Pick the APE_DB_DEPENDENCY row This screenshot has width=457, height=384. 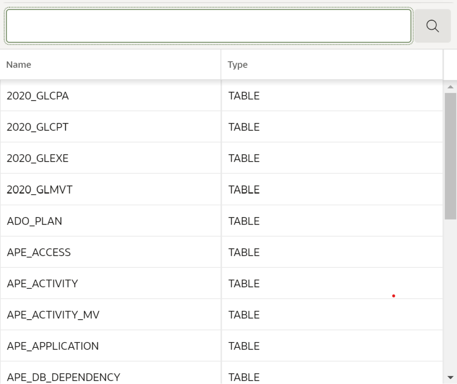click(221, 373)
